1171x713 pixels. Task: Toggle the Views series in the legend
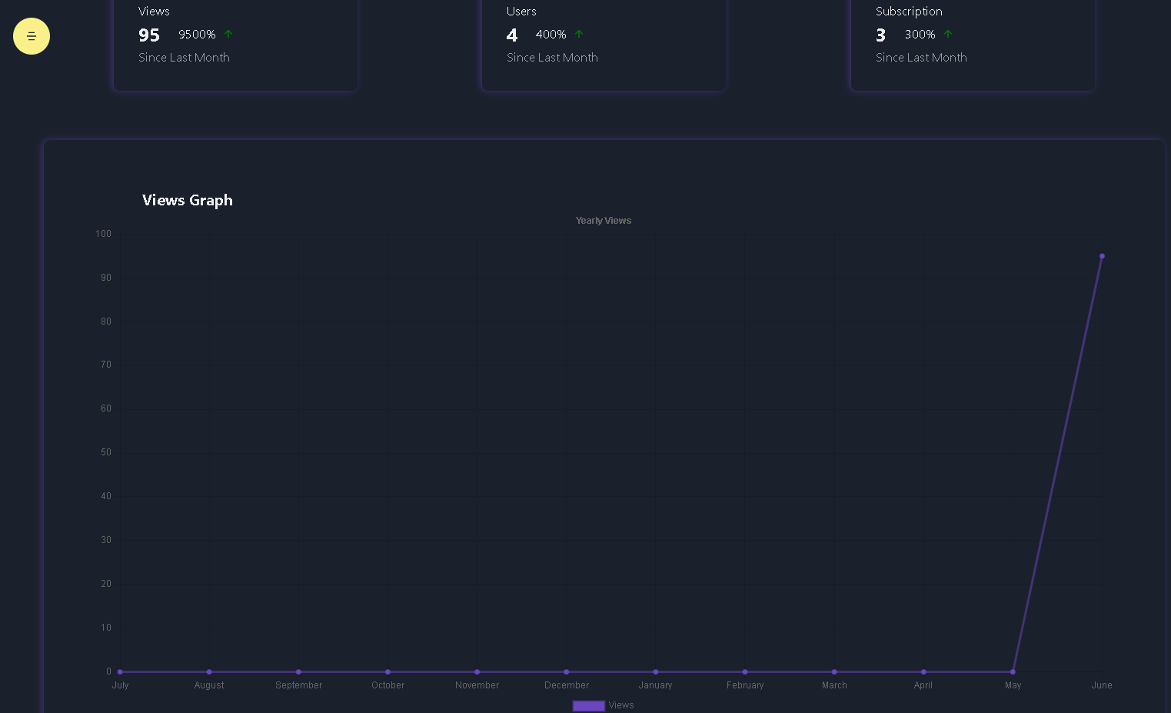tap(621, 705)
